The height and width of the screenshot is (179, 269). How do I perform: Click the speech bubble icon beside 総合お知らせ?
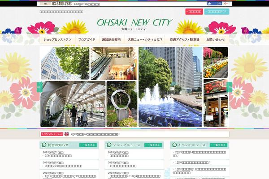[x=44, y=145]
